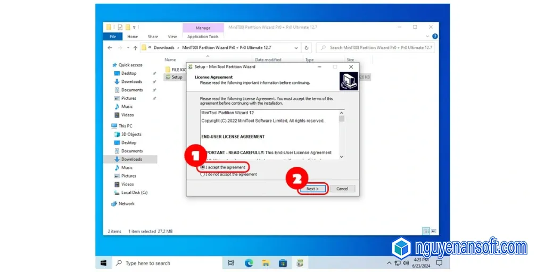Select the FILE KIC folder in file list
This screenshot has width=545, height=272.
coord(176,70)
